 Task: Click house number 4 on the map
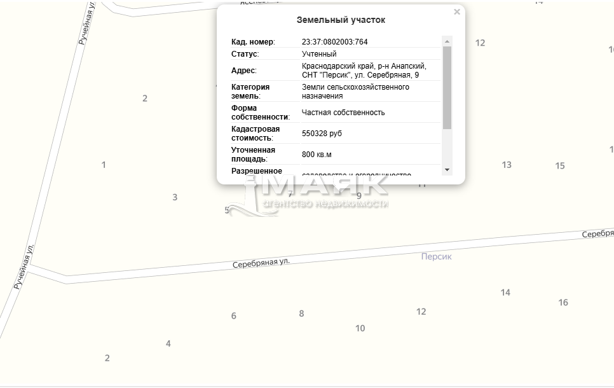(168, 343)
